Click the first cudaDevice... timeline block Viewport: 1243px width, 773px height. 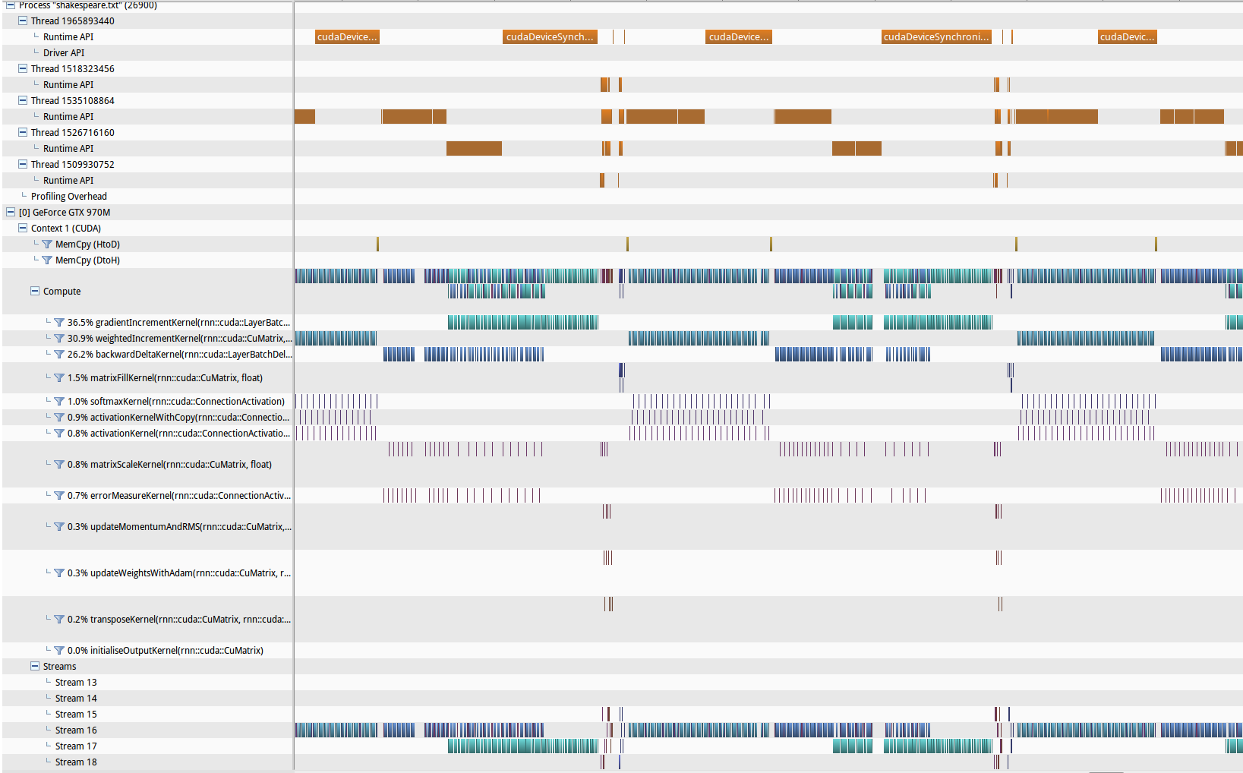coord(347,36)
